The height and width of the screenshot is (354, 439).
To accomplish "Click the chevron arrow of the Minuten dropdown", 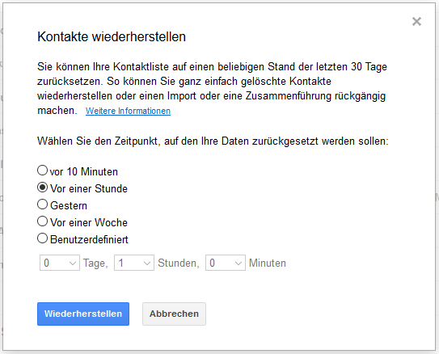I will 238,263.
